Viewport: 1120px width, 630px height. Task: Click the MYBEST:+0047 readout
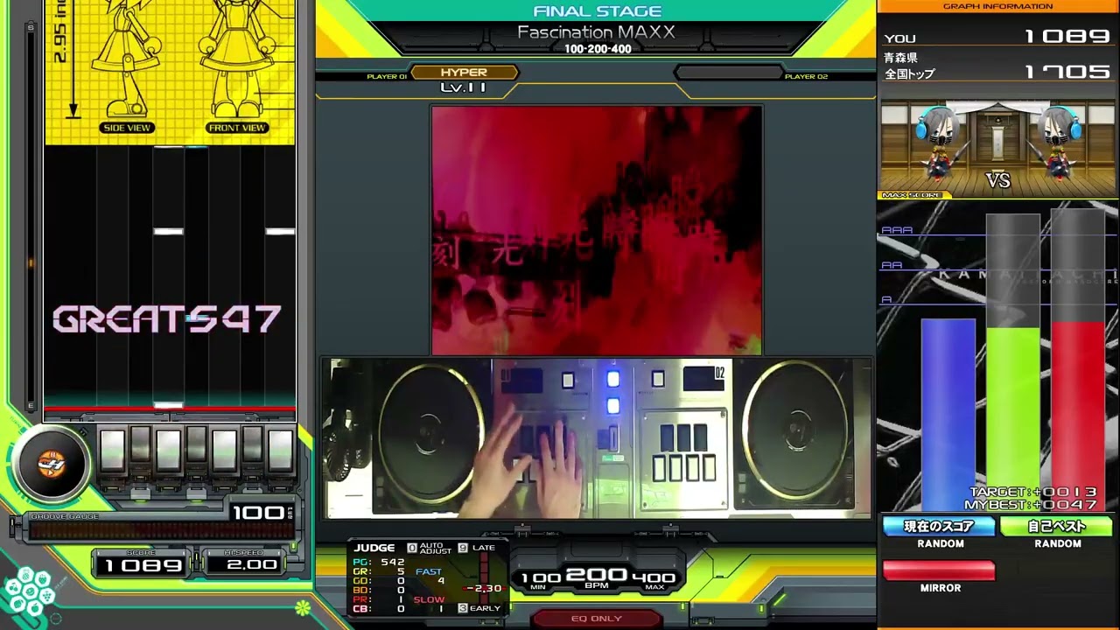(x=1031, y=505)
